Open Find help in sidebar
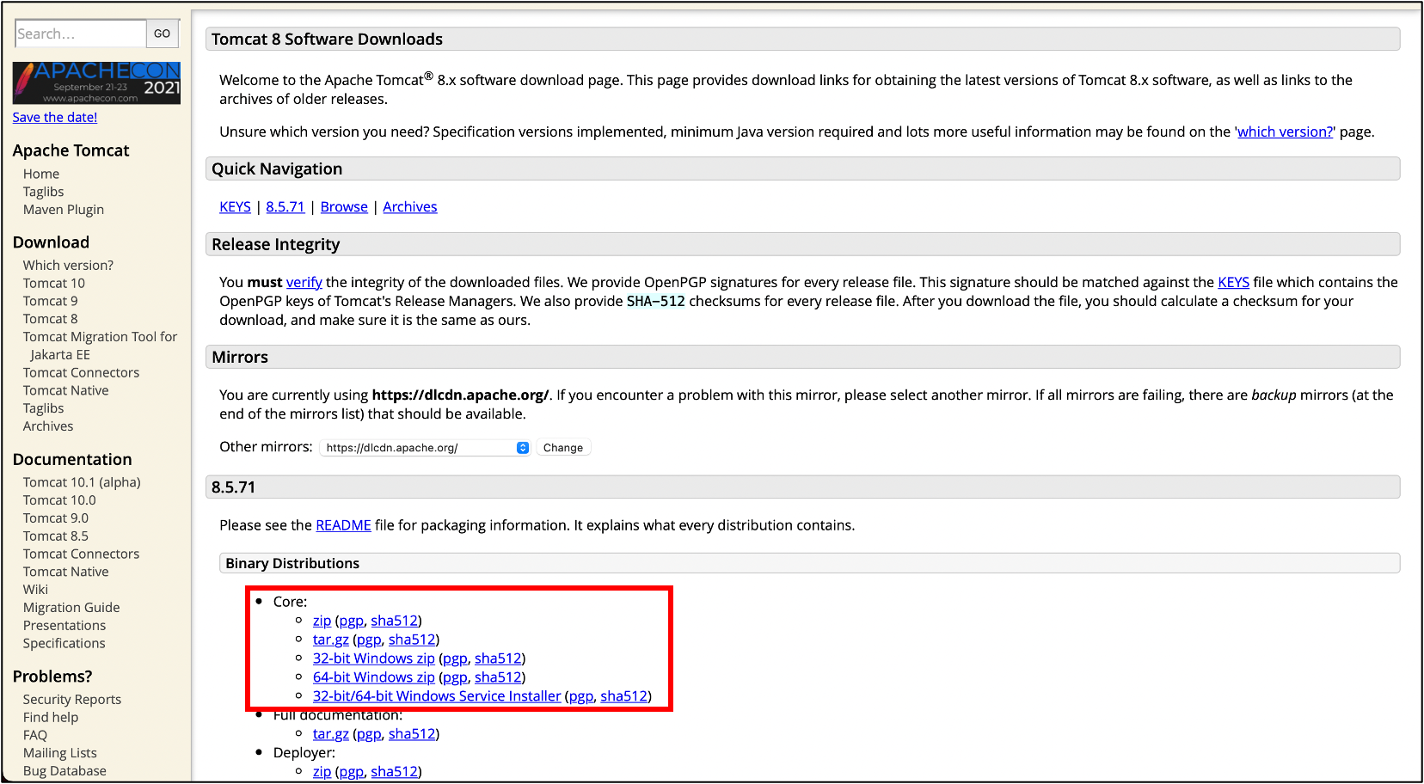 (51, 718)
